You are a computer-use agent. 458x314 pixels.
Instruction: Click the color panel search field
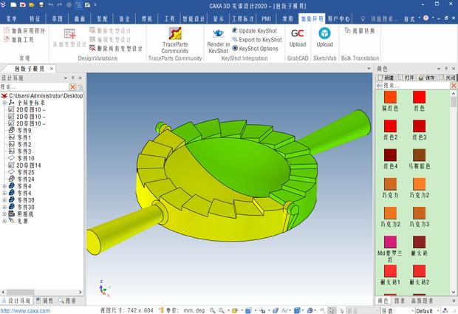416,85
